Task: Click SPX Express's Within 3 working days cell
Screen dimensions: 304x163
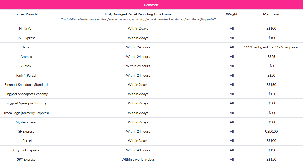Action: [x=138, y=159]
